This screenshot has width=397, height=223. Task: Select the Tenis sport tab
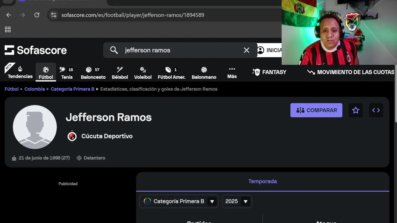pyautogui.click(x=67, y=73)
